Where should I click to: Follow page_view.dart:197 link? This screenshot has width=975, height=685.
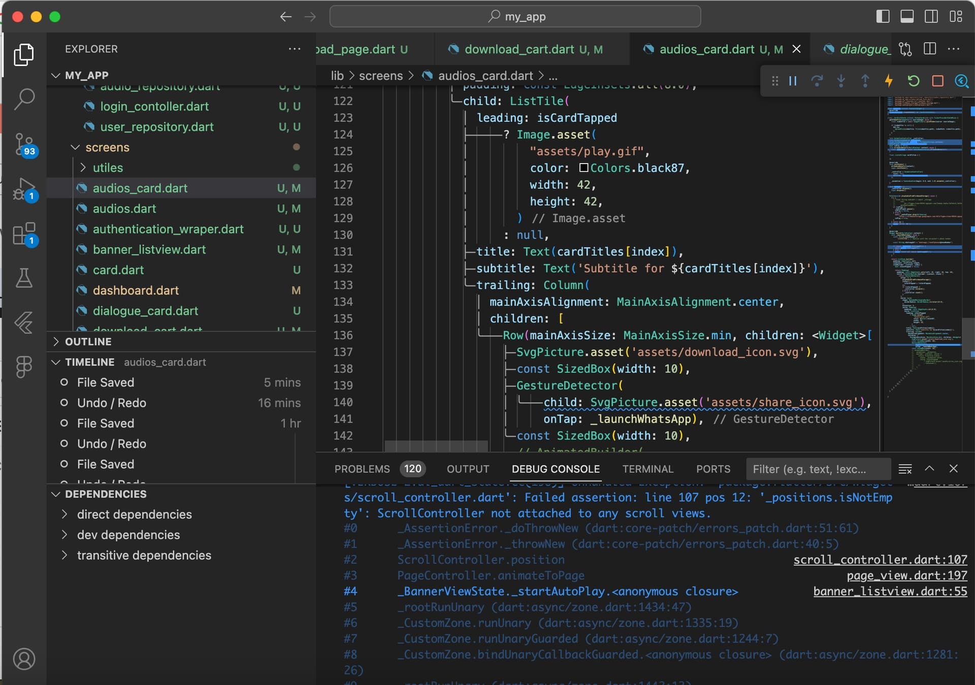907,575
